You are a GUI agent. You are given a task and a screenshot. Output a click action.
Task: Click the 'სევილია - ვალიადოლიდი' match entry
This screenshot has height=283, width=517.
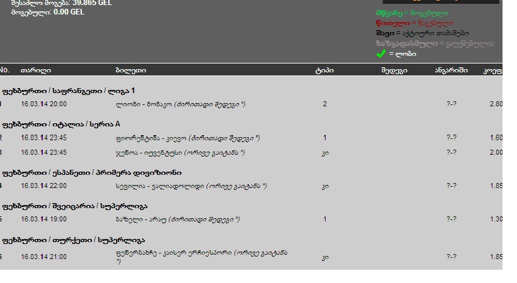coord(191,186)
